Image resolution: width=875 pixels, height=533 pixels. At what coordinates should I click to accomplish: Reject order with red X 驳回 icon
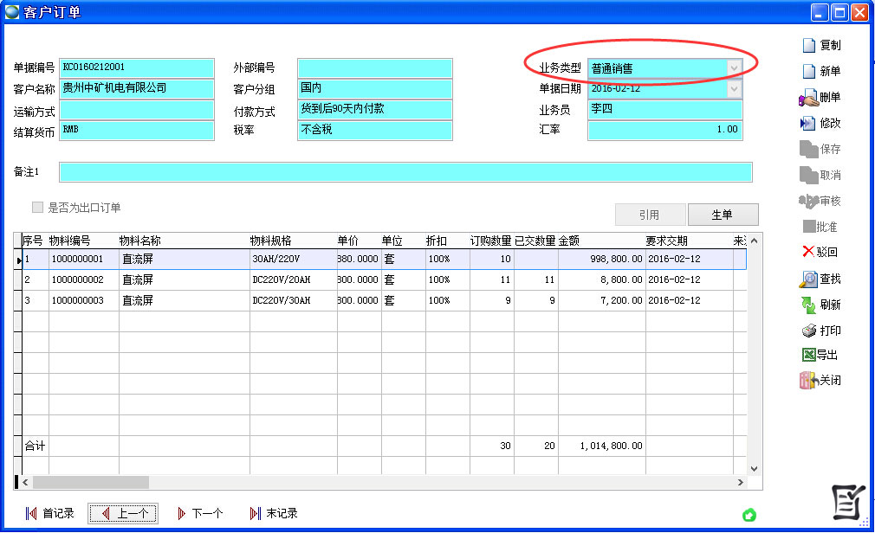pyautogui.click(x=808, y=253)
